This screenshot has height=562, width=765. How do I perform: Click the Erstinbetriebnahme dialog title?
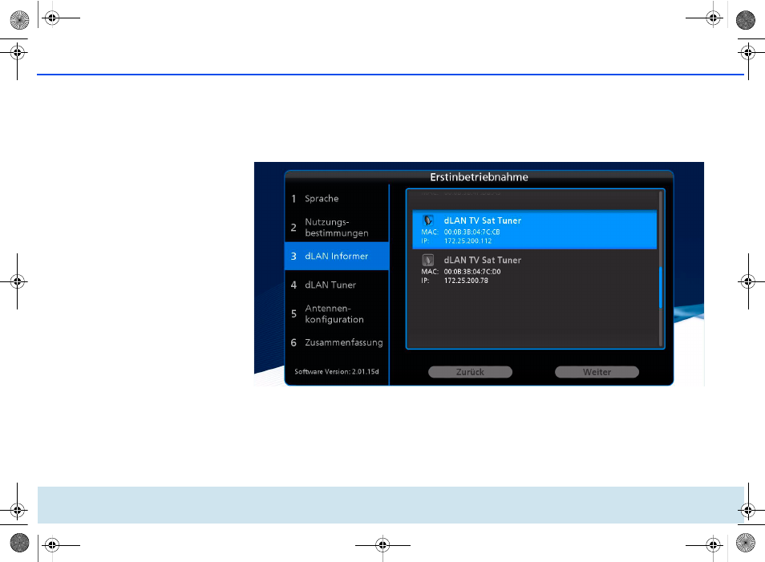479,177
